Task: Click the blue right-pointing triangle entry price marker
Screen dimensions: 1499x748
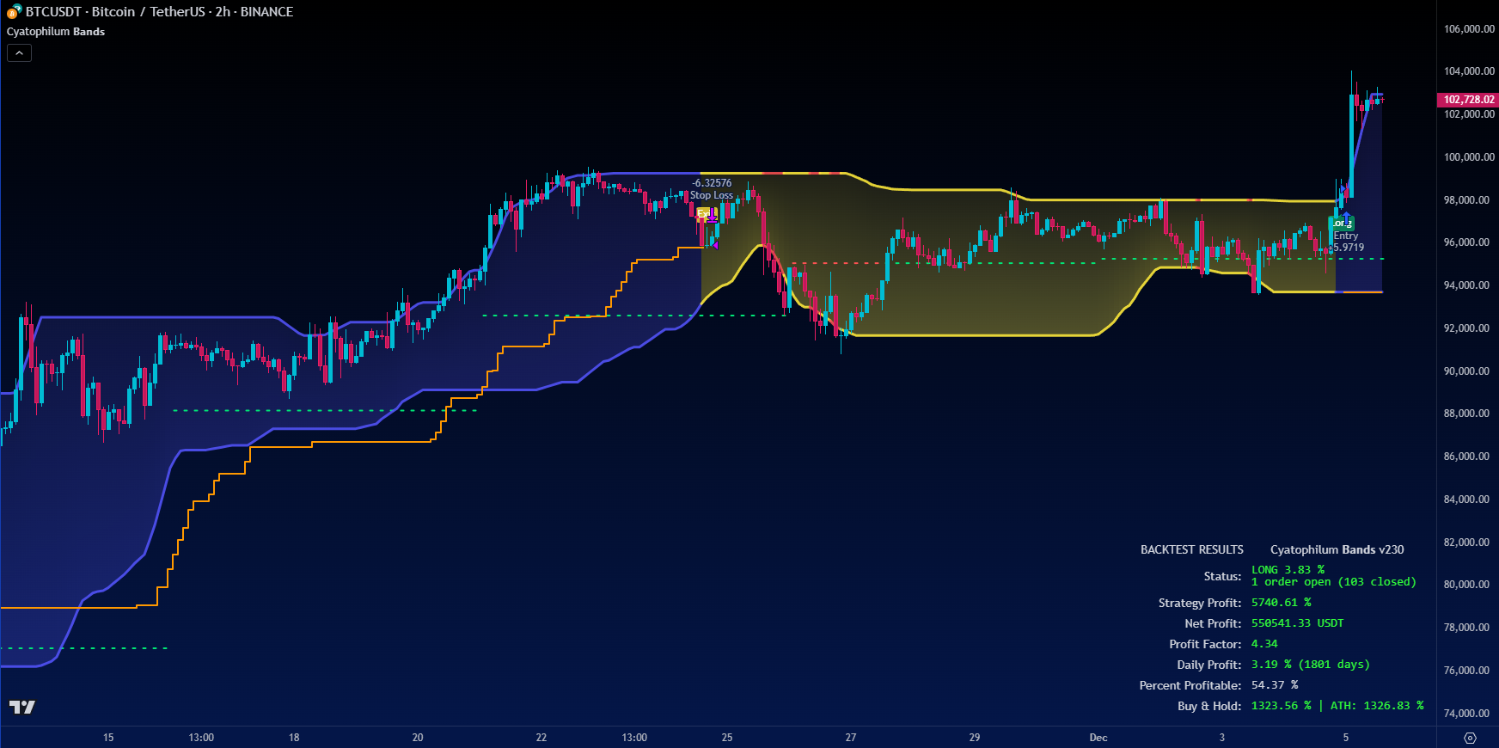Action: click(x=1343, y=188)
